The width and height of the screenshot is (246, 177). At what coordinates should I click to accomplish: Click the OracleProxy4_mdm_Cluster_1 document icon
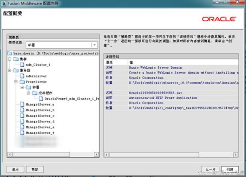41,99
